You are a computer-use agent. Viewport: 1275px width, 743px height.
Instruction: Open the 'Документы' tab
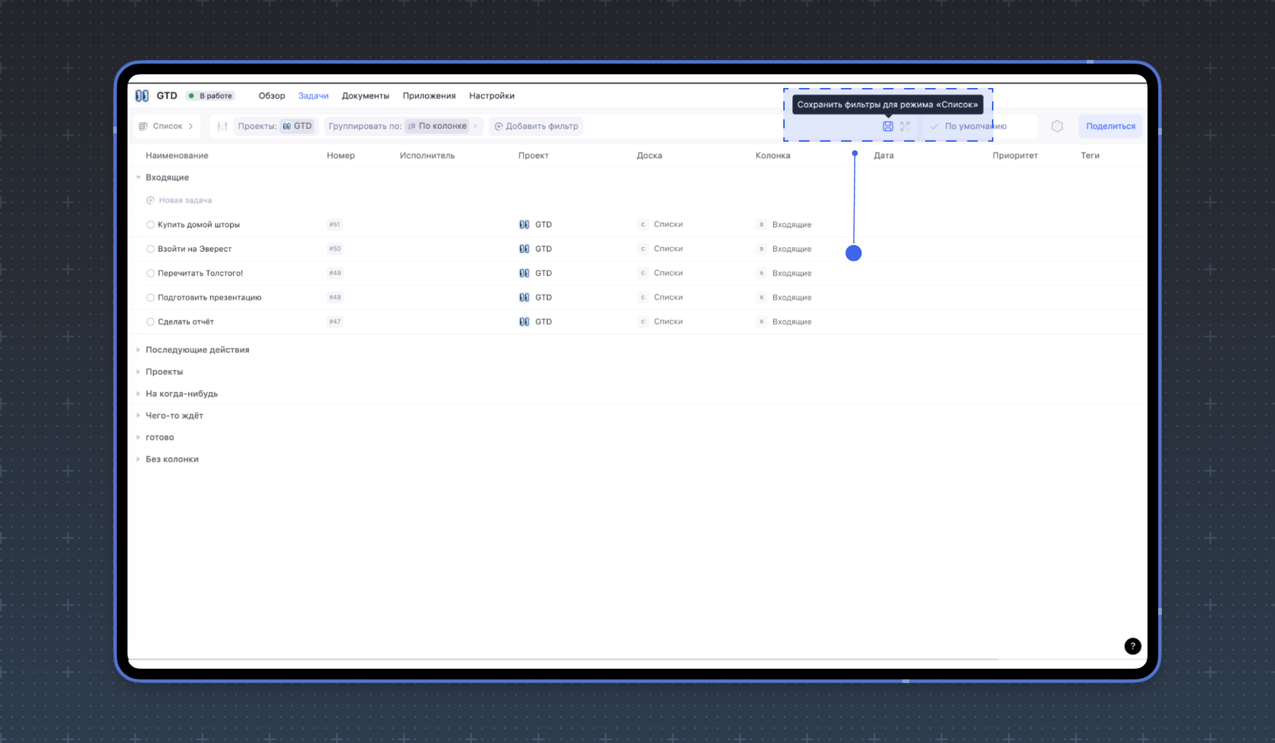[365, 96]
